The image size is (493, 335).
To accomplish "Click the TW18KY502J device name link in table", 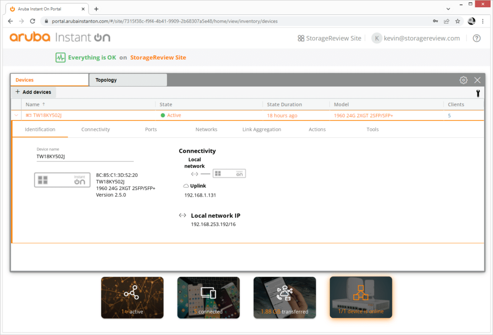I will (x=47, y=115).
